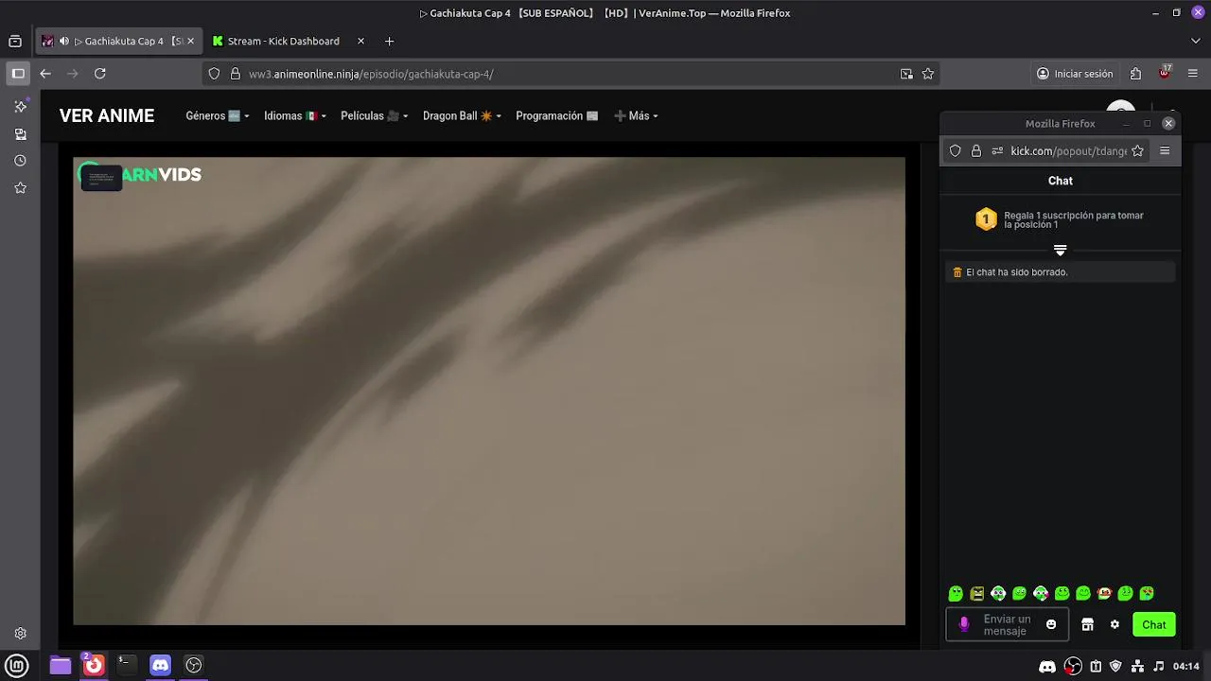
Task: Open the Kick shop storefront icon
Action: pyautogui.click(x=1088, y=624)
